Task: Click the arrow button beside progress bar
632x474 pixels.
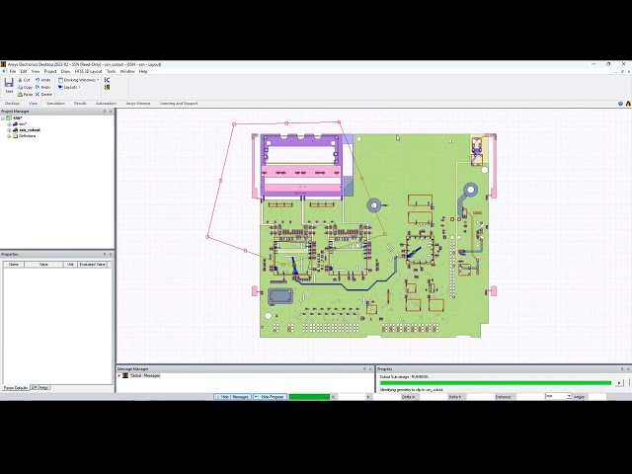Action: [x=619, y=383]
